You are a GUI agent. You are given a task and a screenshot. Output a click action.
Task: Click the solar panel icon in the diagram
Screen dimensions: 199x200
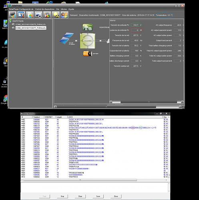[66, 38]
